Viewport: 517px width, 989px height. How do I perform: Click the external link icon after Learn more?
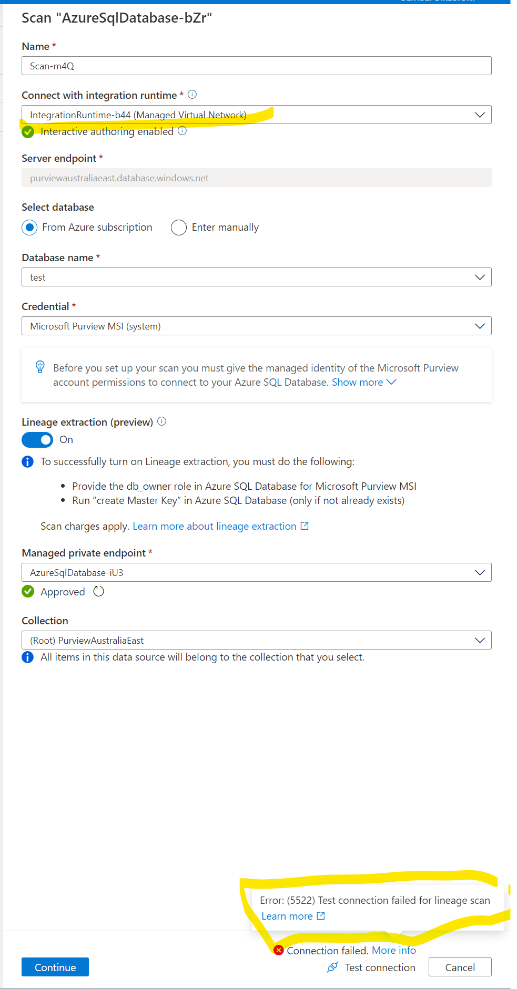click(x=321, y=916)
